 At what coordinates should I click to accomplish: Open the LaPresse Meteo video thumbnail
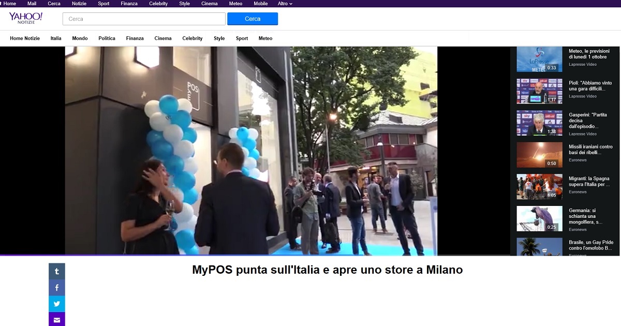click(x=539, y=59)
